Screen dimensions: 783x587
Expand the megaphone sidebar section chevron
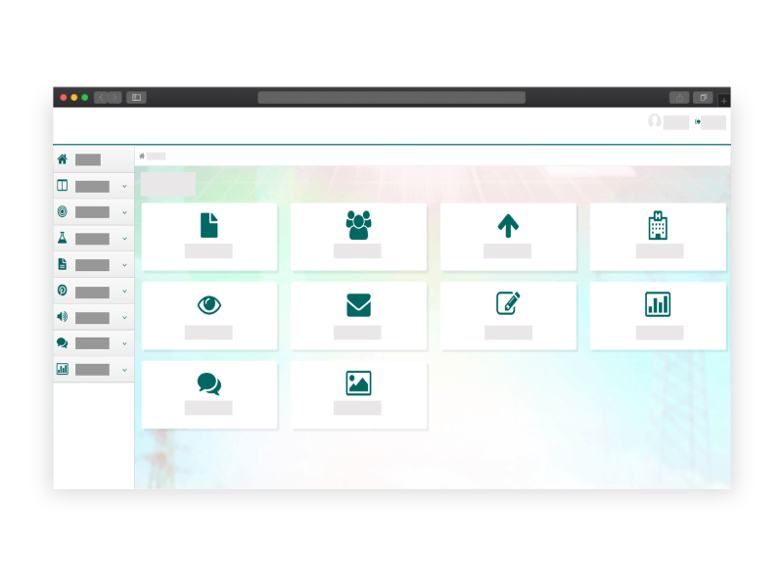click(x=124, y=318)
